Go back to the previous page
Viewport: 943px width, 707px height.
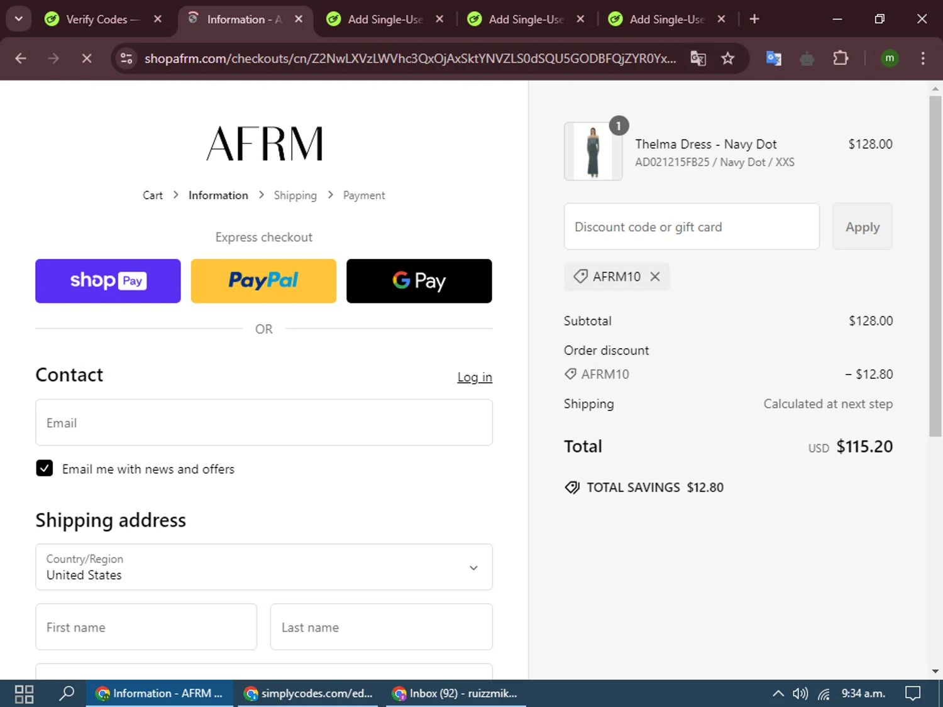21,58
